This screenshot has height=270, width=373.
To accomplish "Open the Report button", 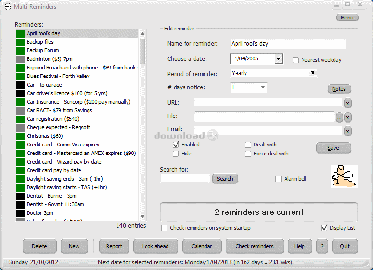I will (114, 246).
